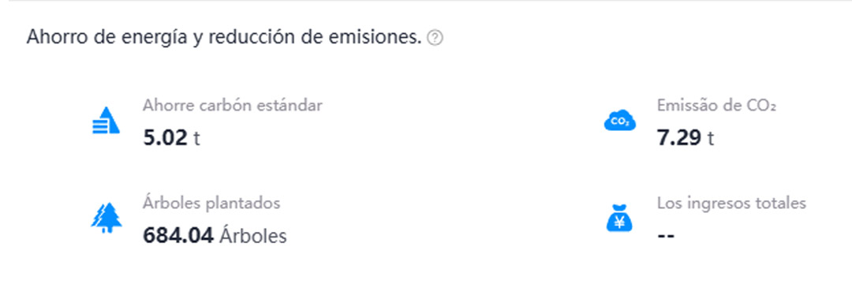Click the help question mark icon beside heading
852x295 pixels.
(x=435, y=39)
